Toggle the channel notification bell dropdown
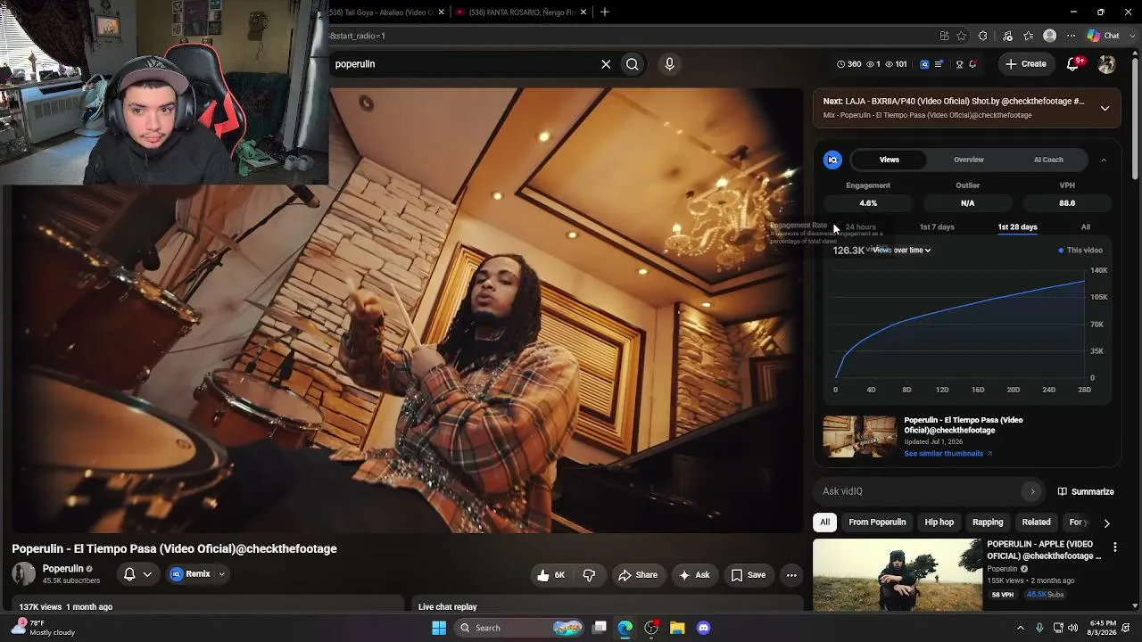This screenshot has width=1142, height=642. [137, 575]
